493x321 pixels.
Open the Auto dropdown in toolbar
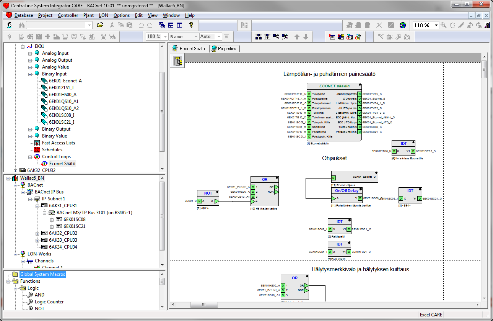tap(218, 37)
